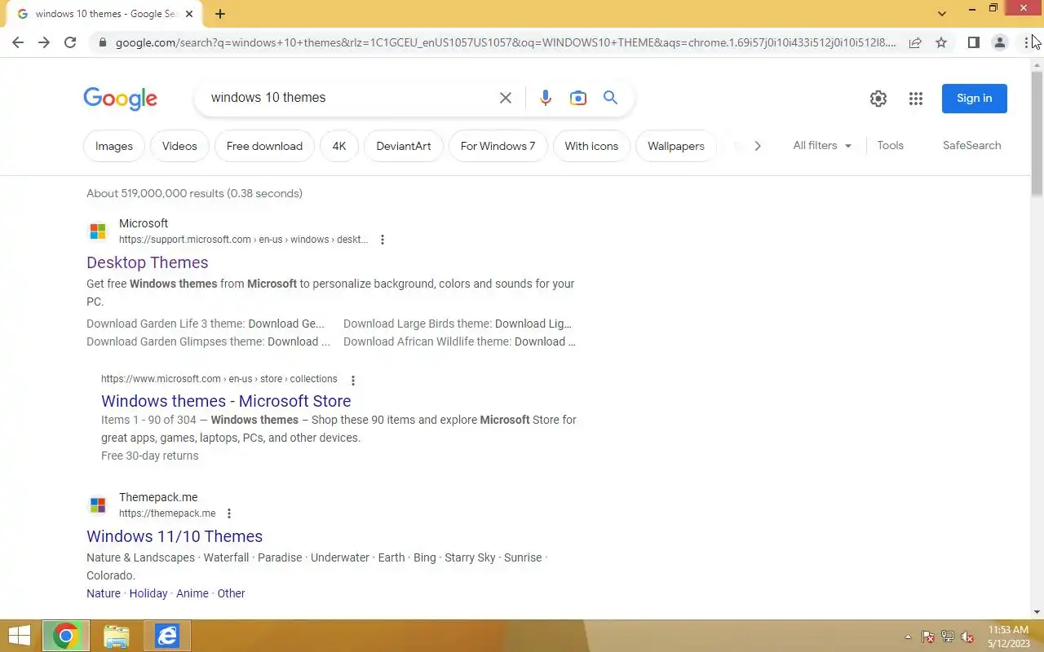This screenshot has height=652, width=1044.
Task: Click Themepack.me favicon icon
Action: [98, 505]
